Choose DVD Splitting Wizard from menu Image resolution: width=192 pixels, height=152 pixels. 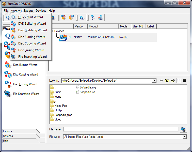pos(31,24)
